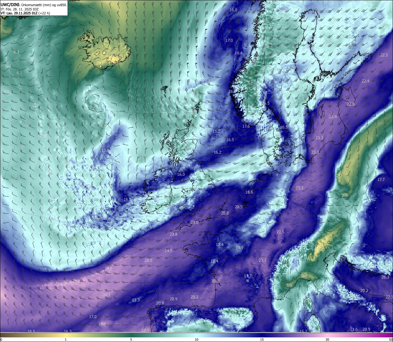Screen dimensions: 393x342
Task: Click the 22.8 value label
Action: [x=351, y=104]
